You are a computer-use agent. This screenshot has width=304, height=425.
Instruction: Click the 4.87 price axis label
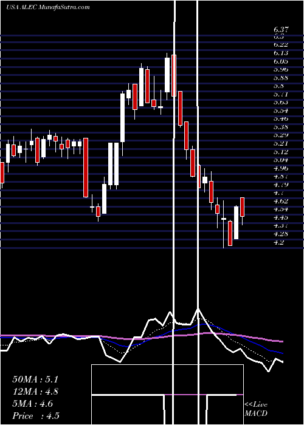[281, 176]
